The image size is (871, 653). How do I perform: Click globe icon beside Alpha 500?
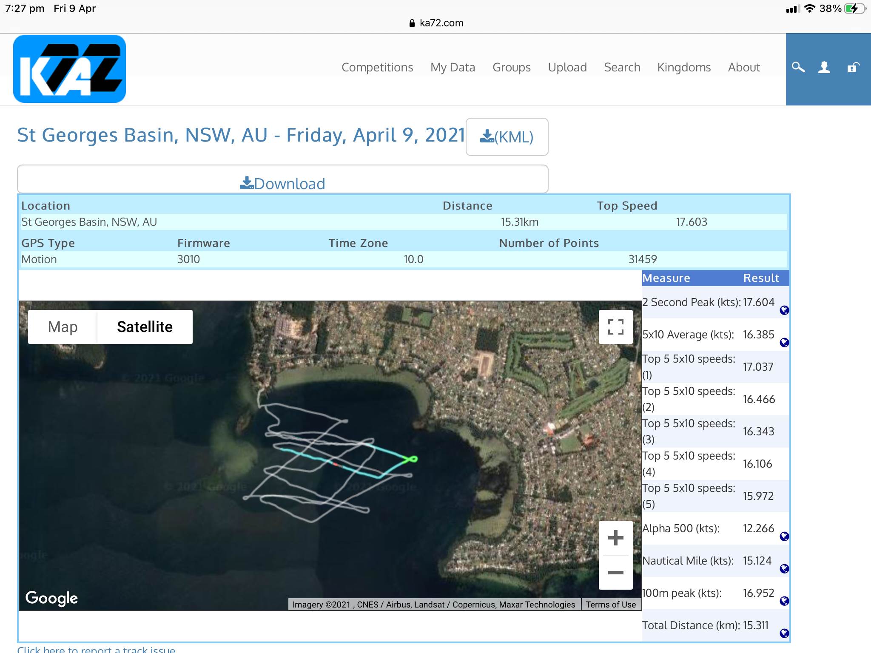tap(784, 537)
